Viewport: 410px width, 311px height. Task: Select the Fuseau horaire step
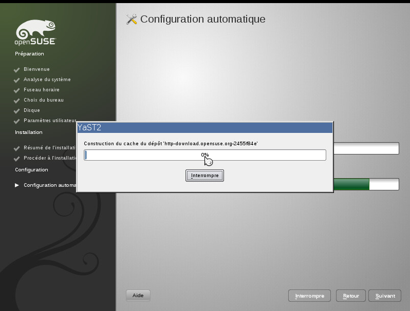(x=42, y=90)
